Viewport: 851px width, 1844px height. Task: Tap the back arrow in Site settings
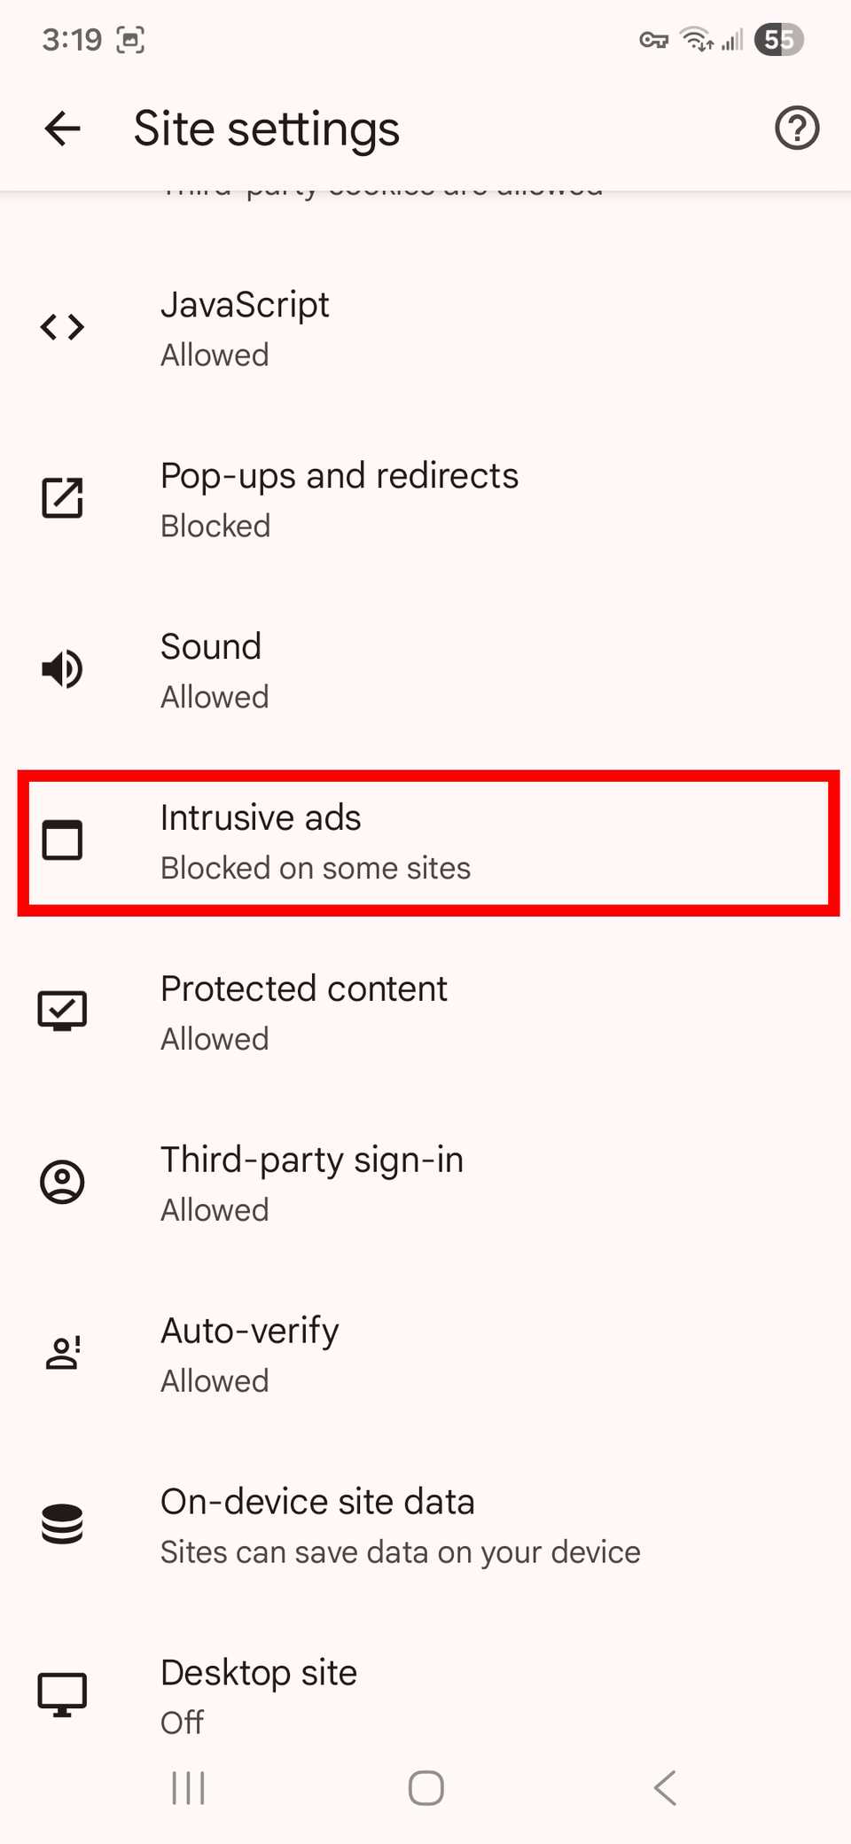(63, 129)
